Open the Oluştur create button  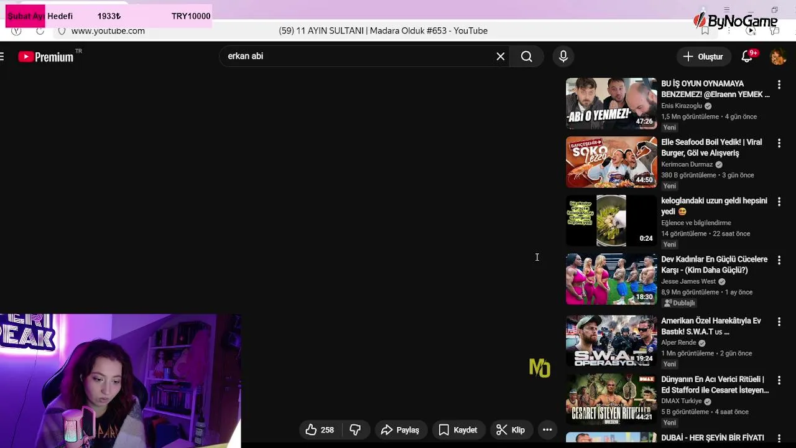703,57
